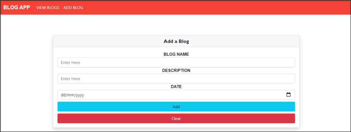Click blank white area left of form card
351x132 pixels.
tap(27, 78)
